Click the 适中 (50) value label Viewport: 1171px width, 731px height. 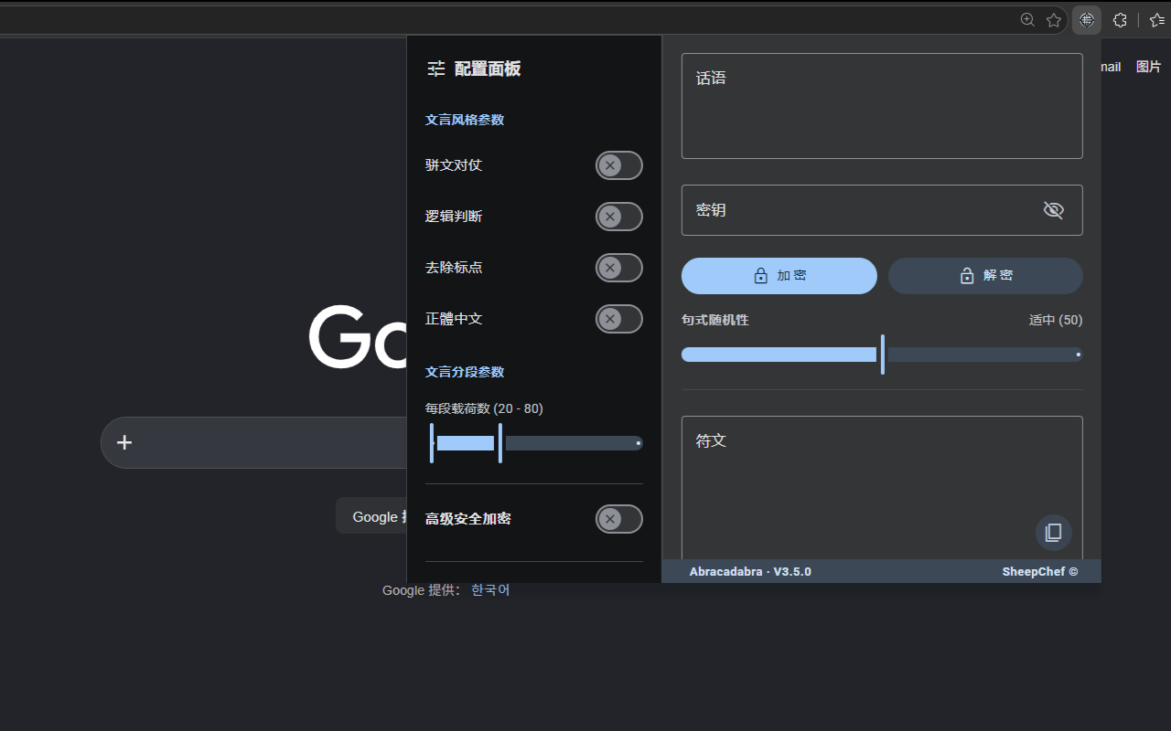coord(1056,320)
